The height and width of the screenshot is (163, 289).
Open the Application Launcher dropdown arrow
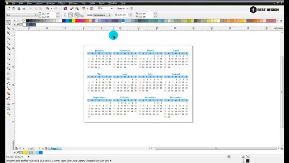pos(88,9)
